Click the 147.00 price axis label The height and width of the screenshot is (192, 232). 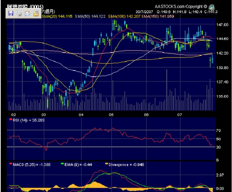[222, 25]
